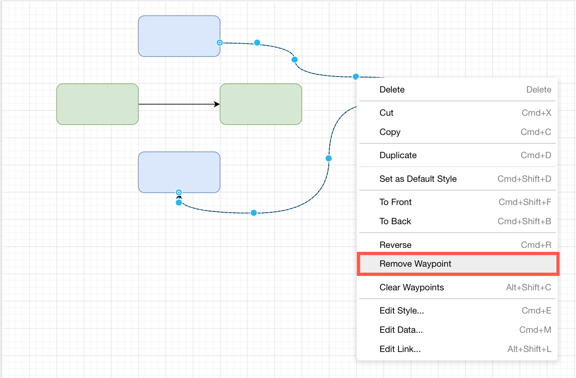The image size is (576, 378).
Task: Send the edge To Back
Action: 395,221
